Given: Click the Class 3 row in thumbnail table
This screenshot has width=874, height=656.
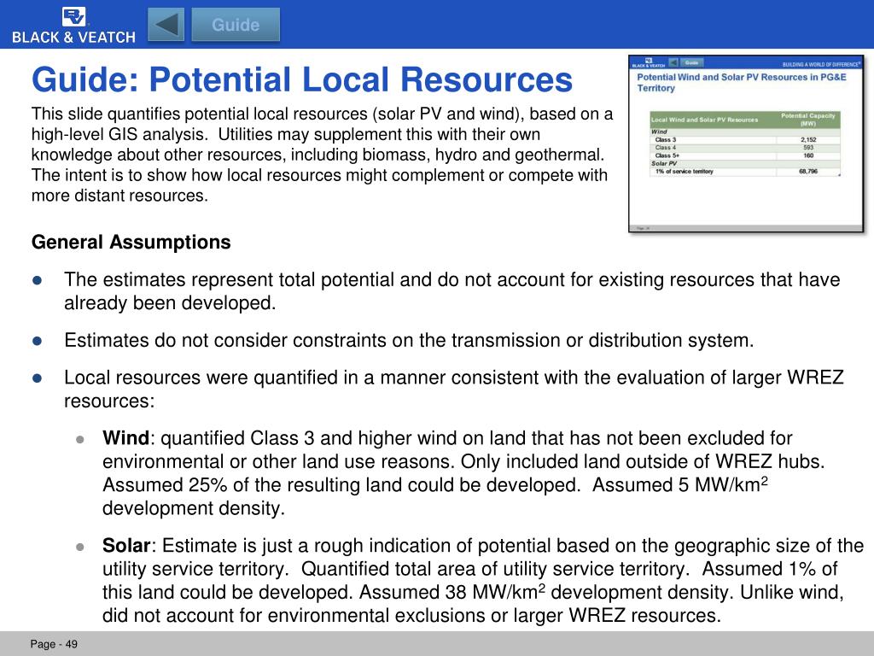Looking at the screenshot, I should (x=666, y=139).
